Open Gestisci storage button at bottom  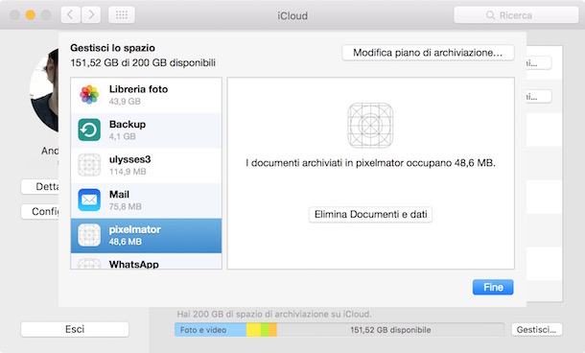click(x=536, y=329)
